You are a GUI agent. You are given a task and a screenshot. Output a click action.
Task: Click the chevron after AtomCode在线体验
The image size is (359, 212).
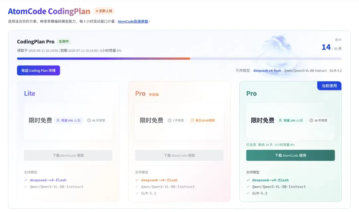(x=150, y=22)
